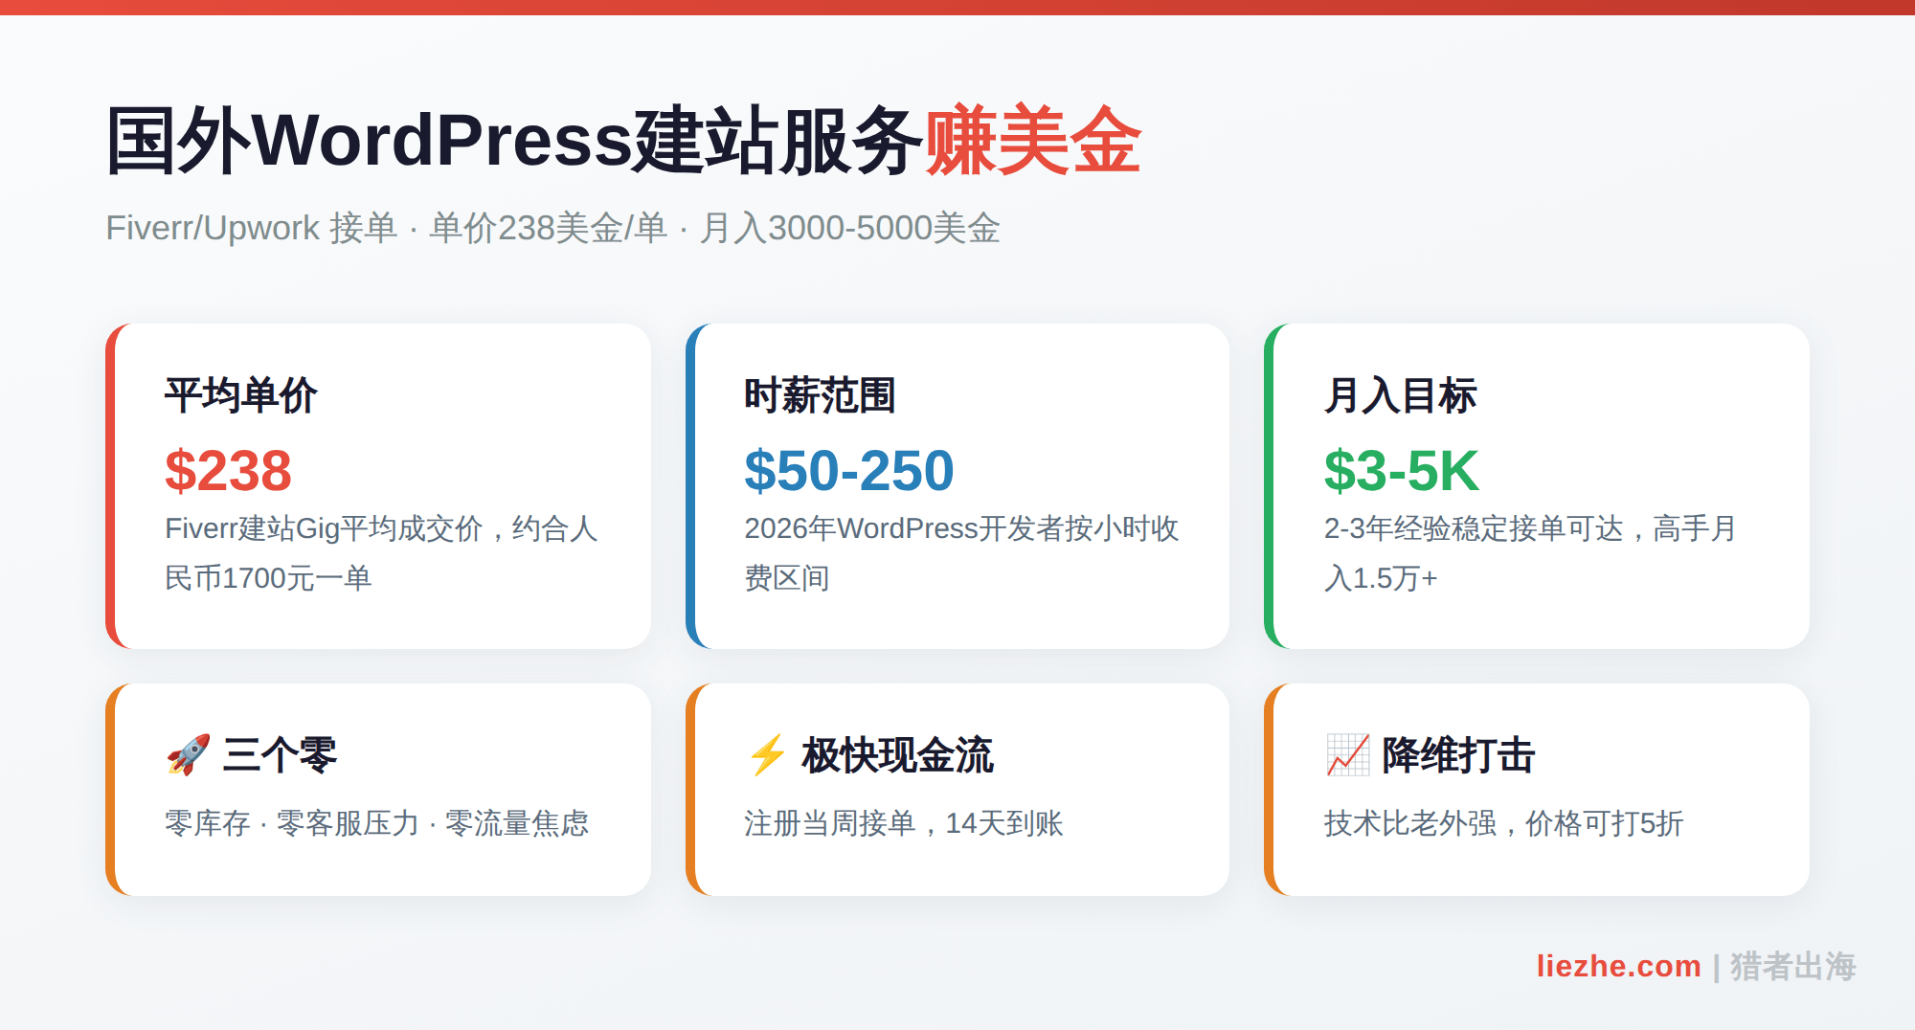This screenshot has width=1915, height=1030.
Task: Click the 时薪范围 card heading
Action: [x=820, y=395]
